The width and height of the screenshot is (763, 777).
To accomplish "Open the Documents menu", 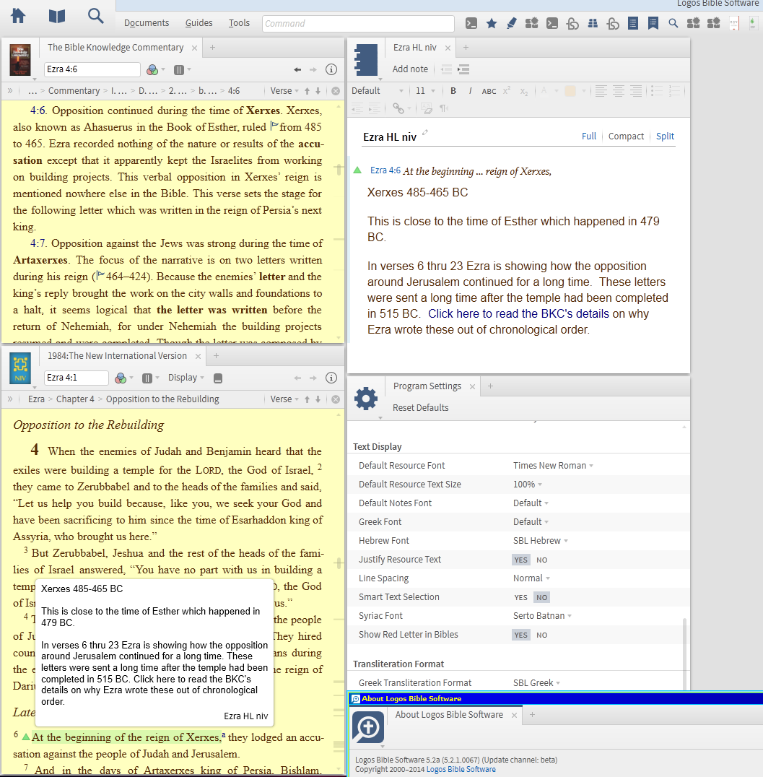I will (x=146, y=23).
